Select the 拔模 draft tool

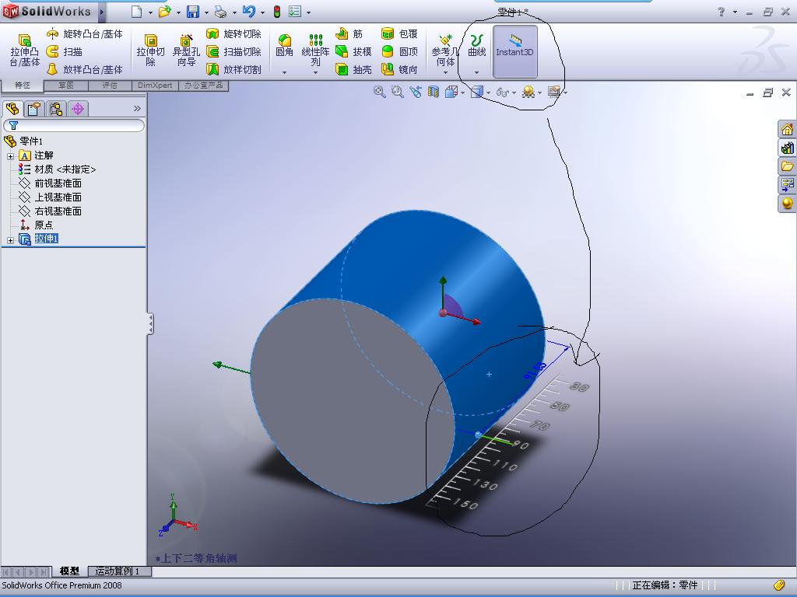pos(353,51)
